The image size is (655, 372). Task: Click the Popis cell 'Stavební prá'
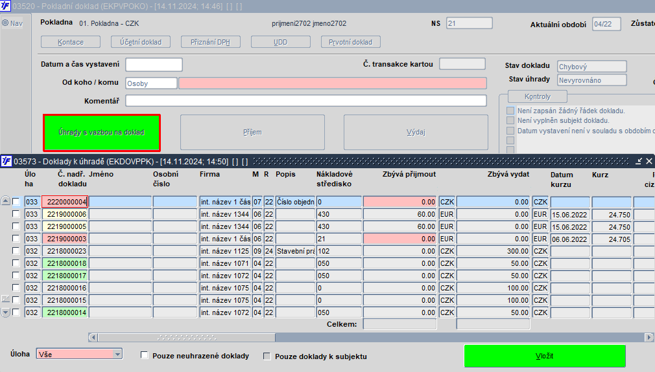295,251
